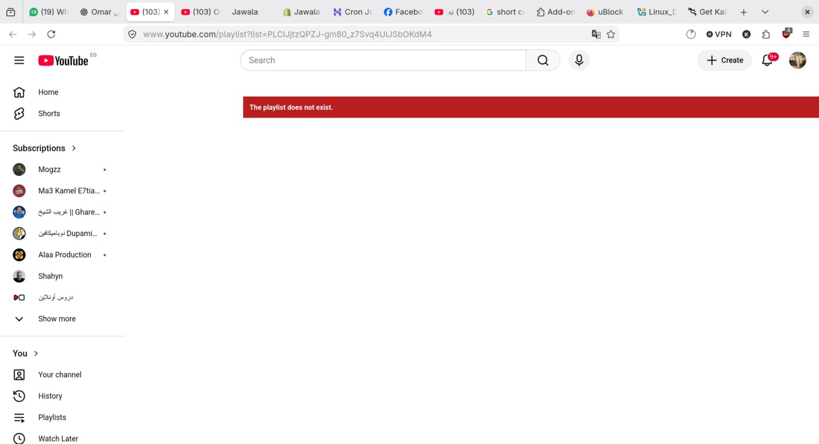
Task: Click the translate page icon
Action: click(x=596, y=34)
